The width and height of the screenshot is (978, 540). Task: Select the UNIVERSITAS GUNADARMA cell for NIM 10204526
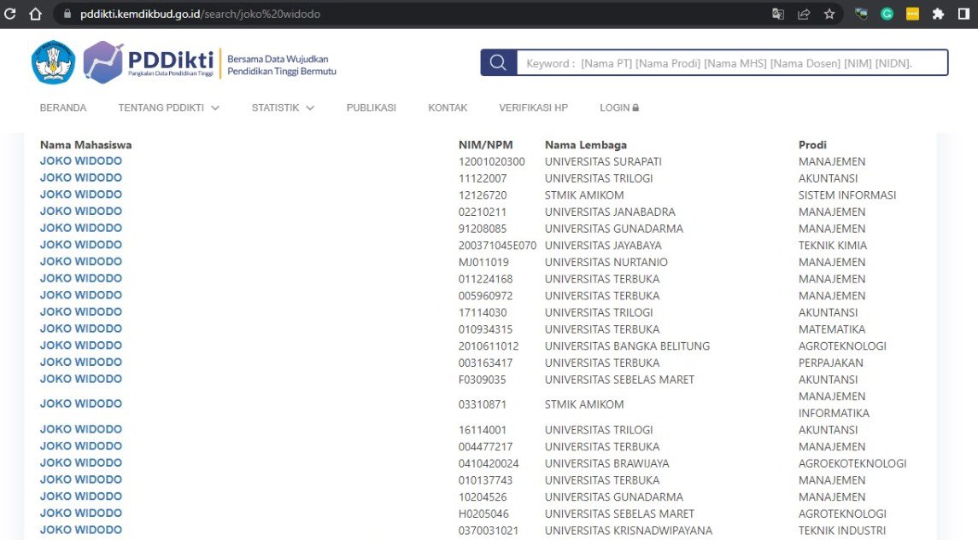click(x=614, y=497)
